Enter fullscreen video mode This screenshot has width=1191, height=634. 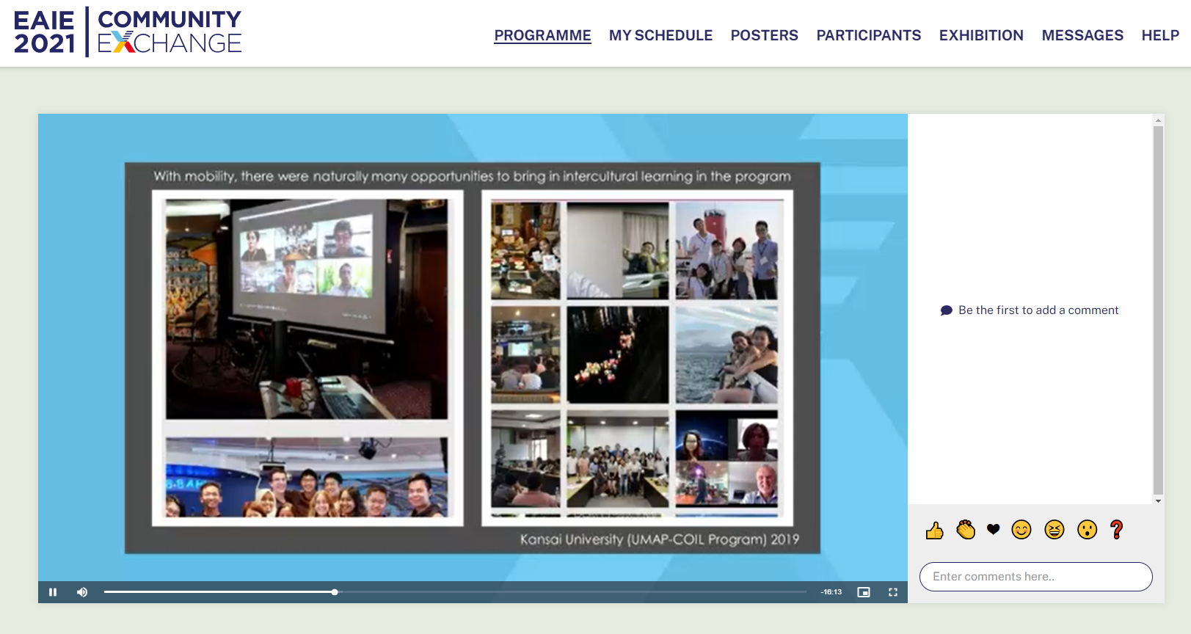point(893,592)
